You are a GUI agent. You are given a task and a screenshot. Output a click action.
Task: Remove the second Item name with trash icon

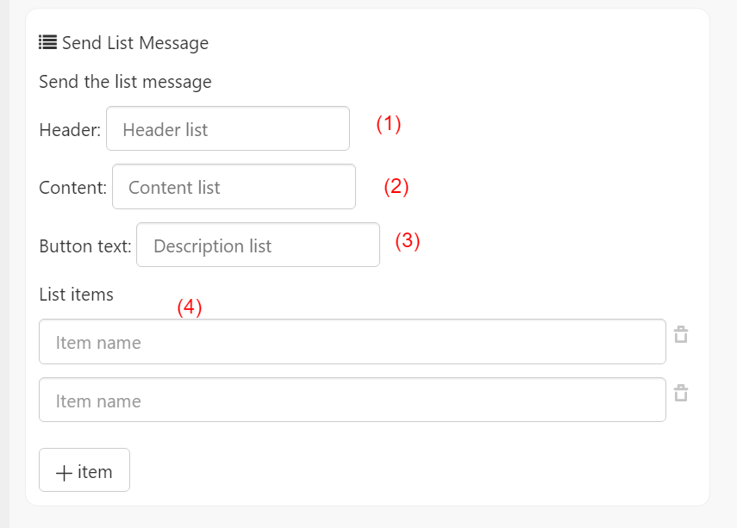point(681,393)
